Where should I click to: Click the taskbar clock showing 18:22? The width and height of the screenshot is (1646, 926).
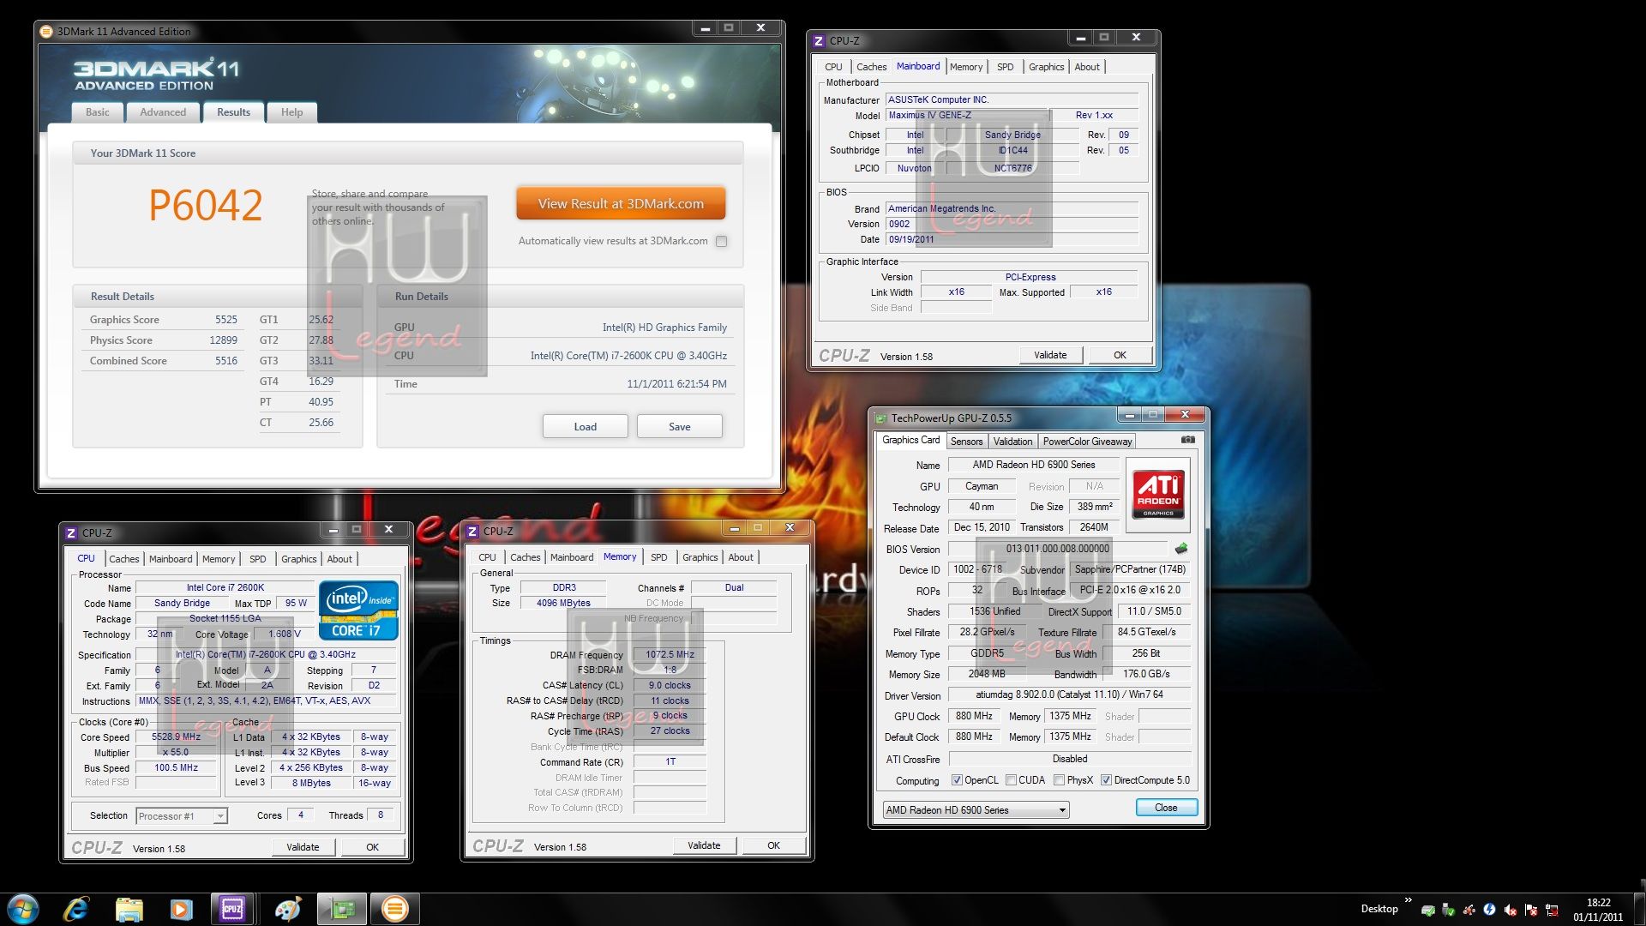[x=1598, y=910]
